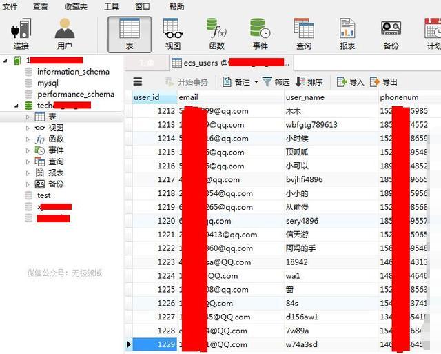Select the highlighted user_id cell 1229
The width and height of the screenshot is (441, 354).
(x=154, y=344)
